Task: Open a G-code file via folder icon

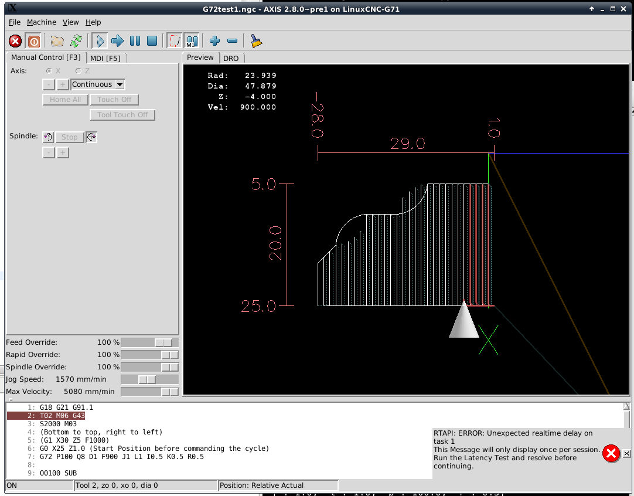Action: (x=57, y=41)
